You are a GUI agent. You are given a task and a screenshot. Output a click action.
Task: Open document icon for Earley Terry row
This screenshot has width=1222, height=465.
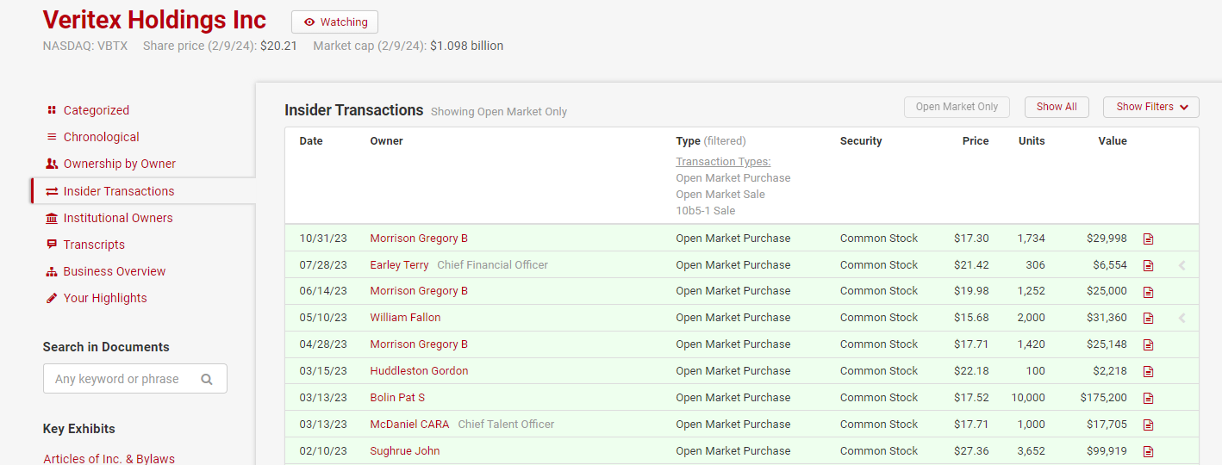1148,265
